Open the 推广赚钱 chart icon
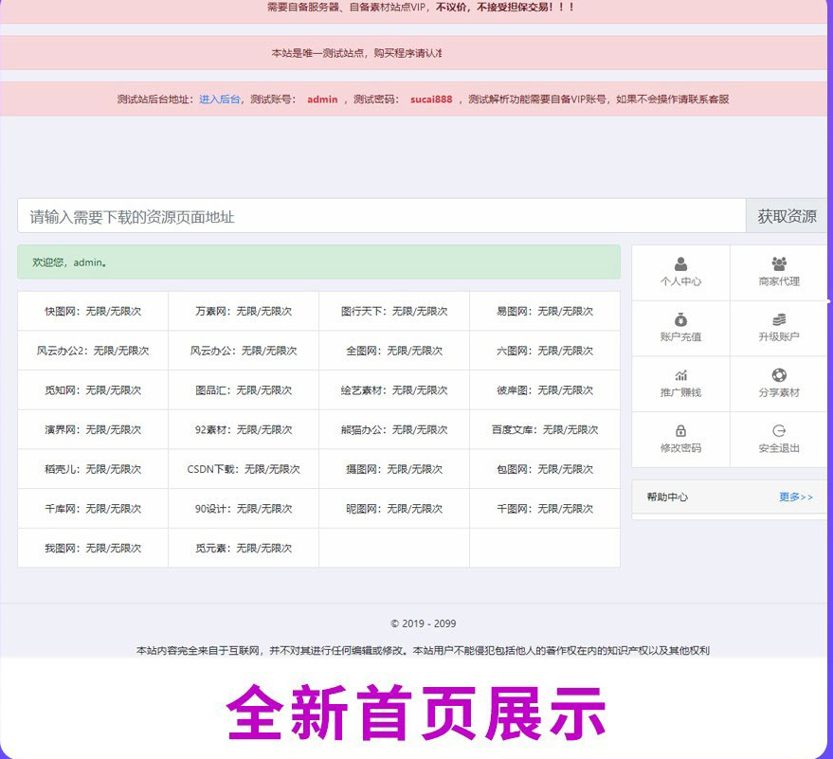This screenshot has height=759, width=833. (680, 375)
